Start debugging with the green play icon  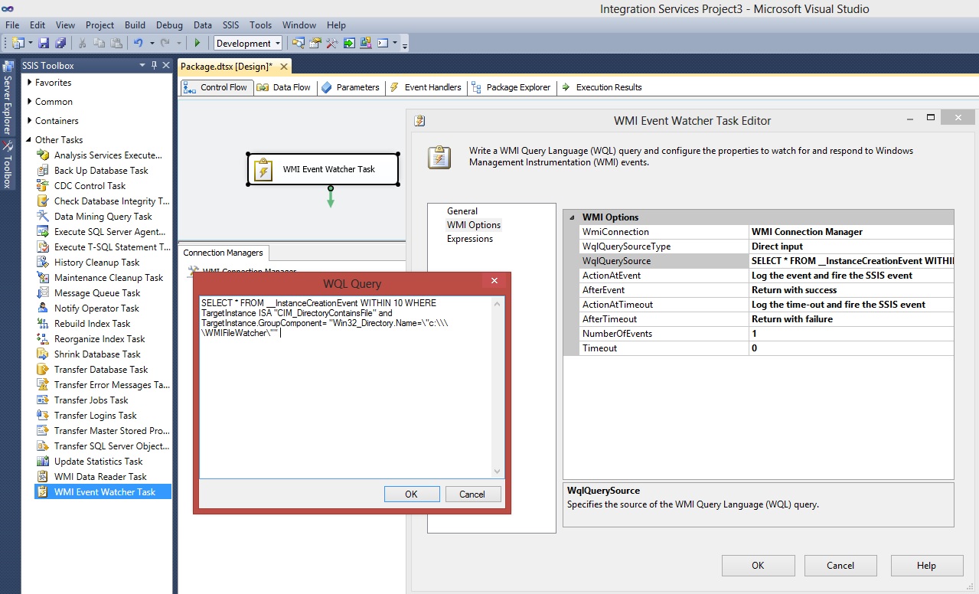click(197, 43)
